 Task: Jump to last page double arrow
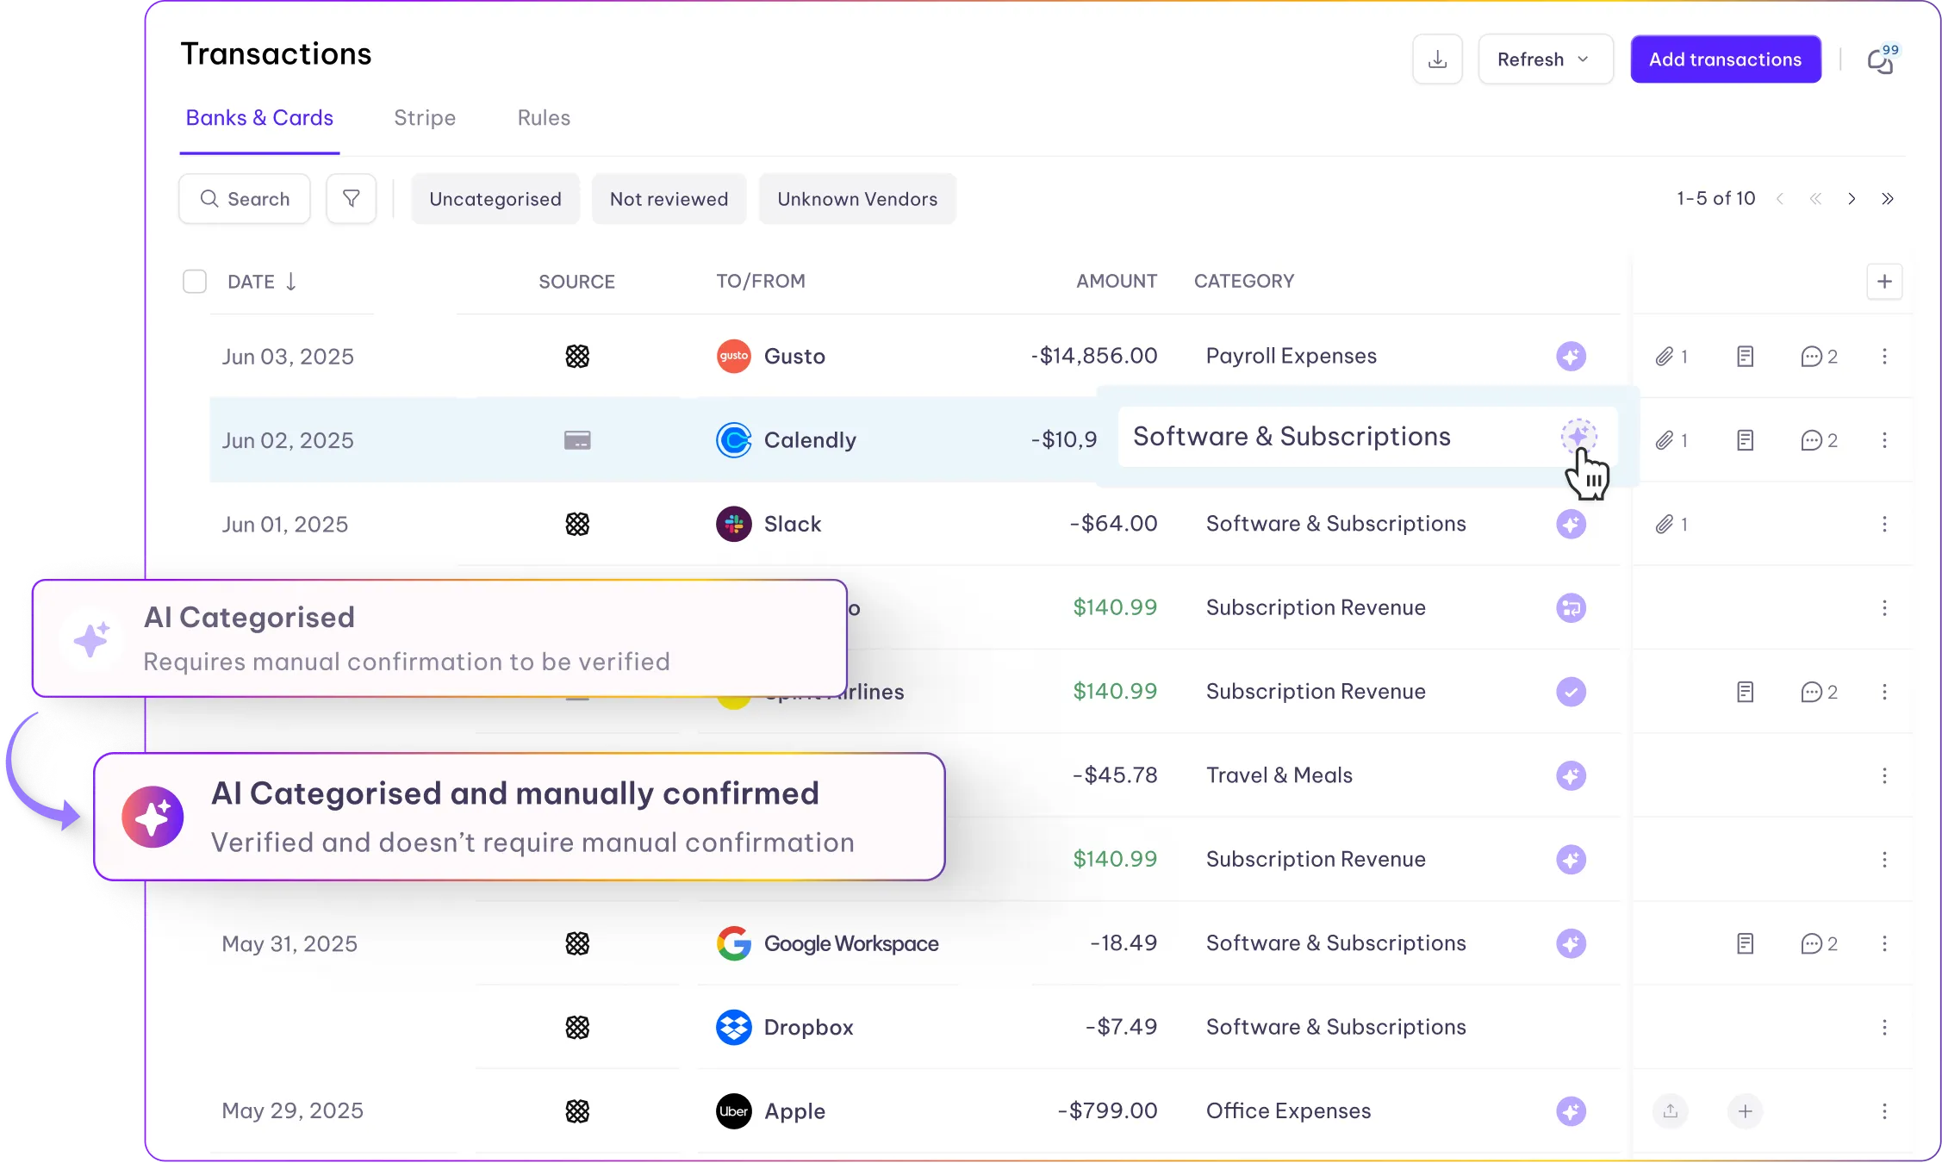coord(1888,199)
